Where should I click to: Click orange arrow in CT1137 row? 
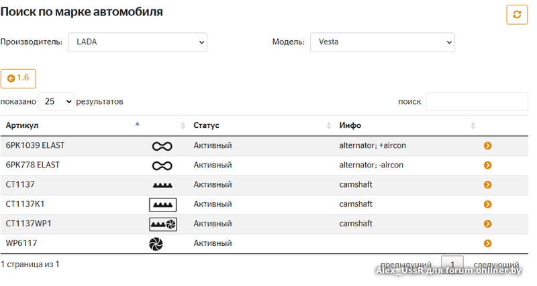coord(488,185)
